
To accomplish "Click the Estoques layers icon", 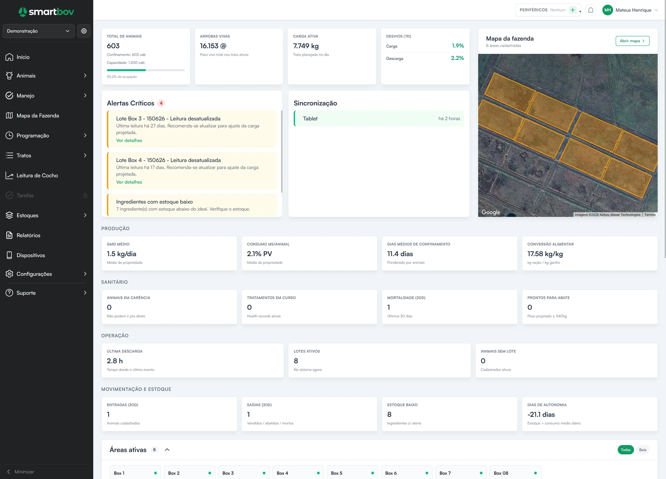I will tap(9, 215).
